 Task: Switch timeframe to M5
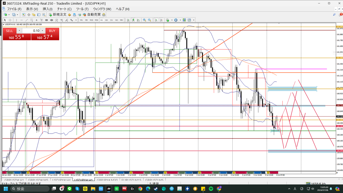tap(86, 20)
